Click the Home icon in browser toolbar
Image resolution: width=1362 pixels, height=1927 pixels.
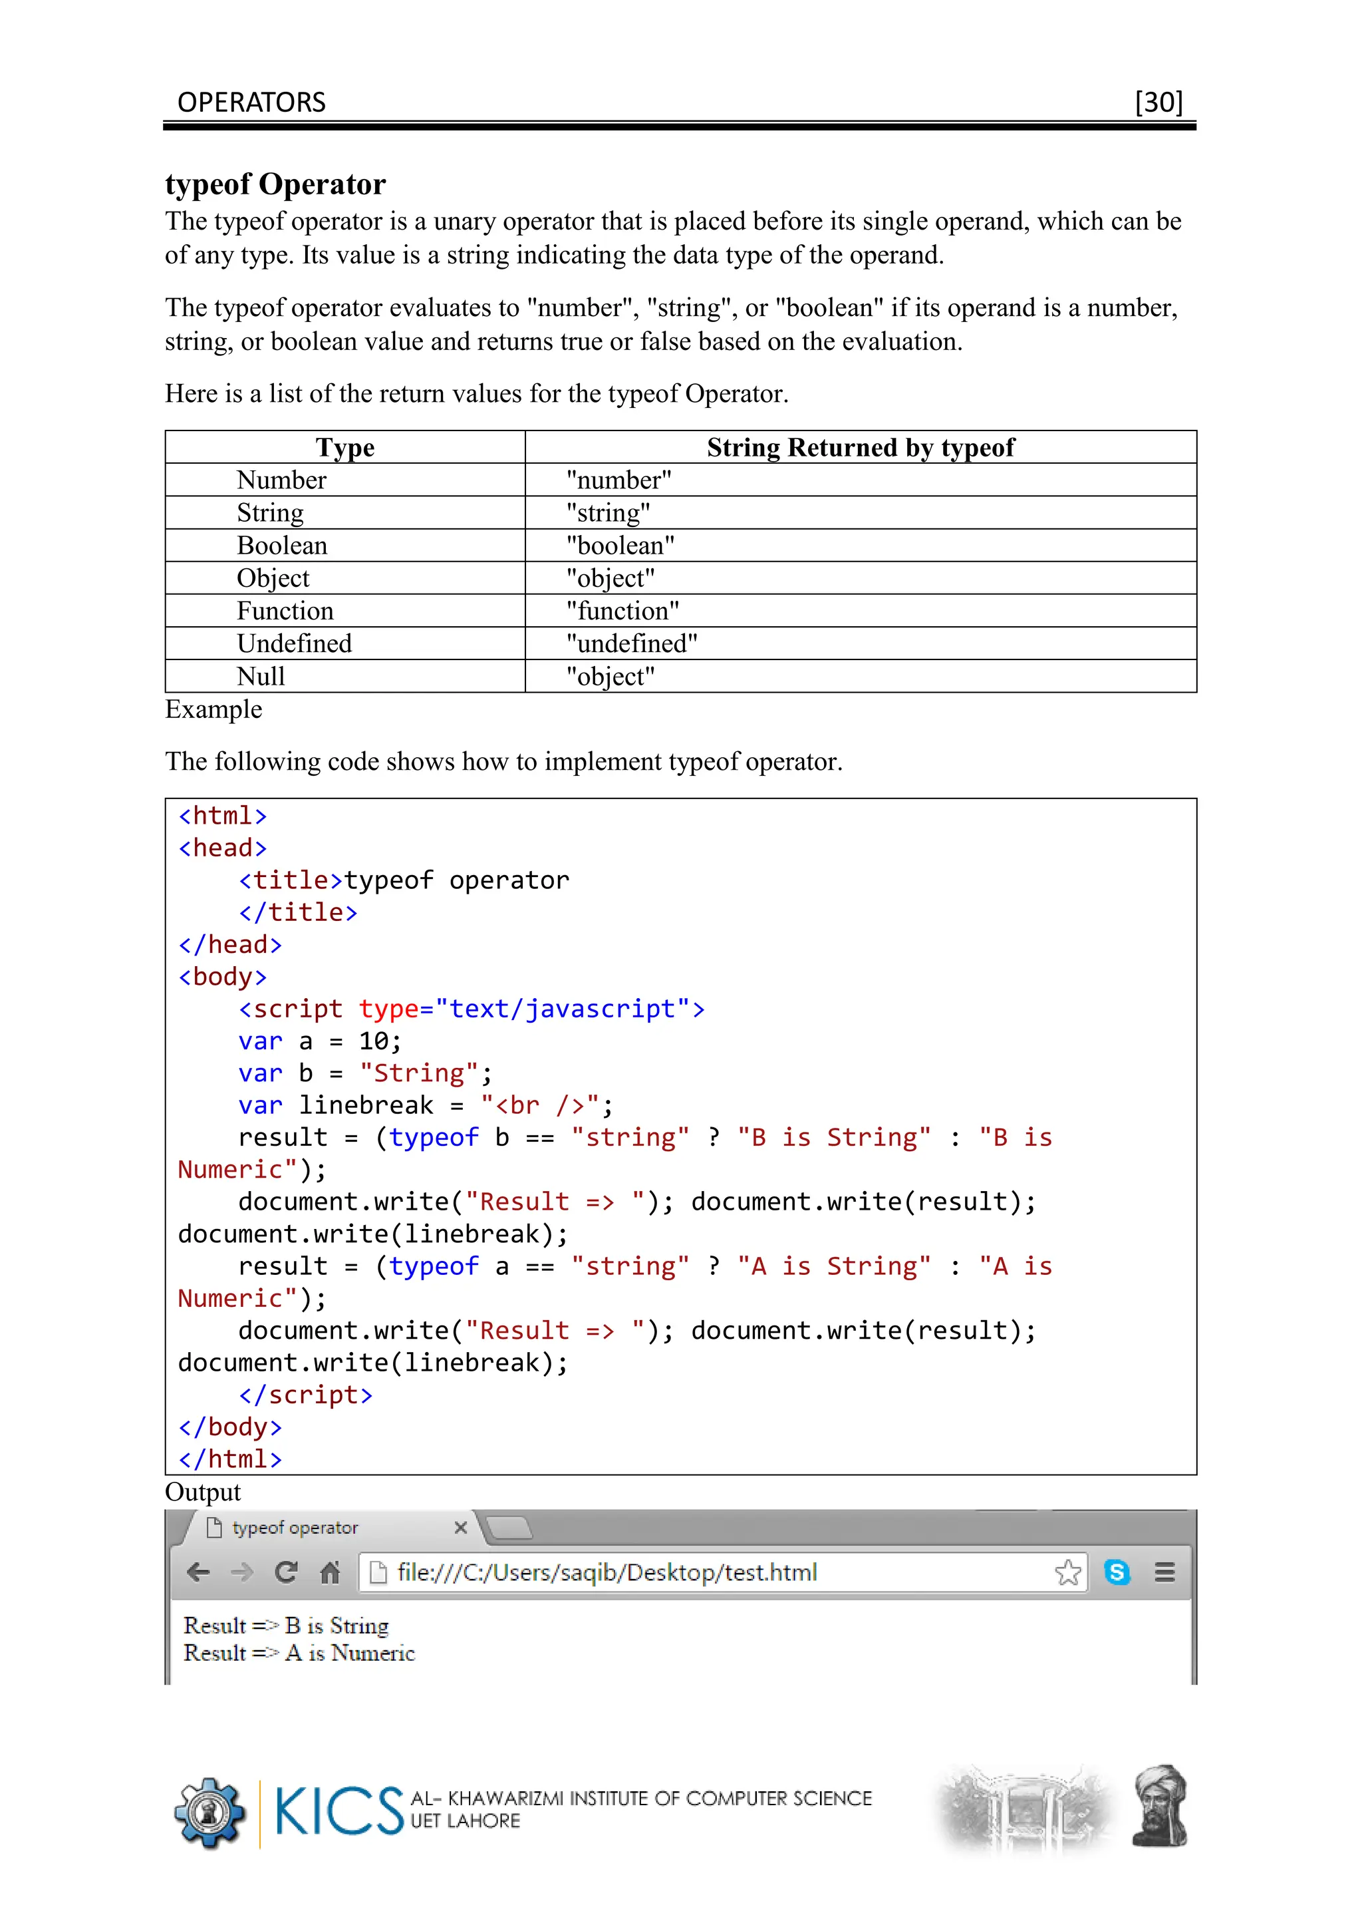tap(330, 1572)
